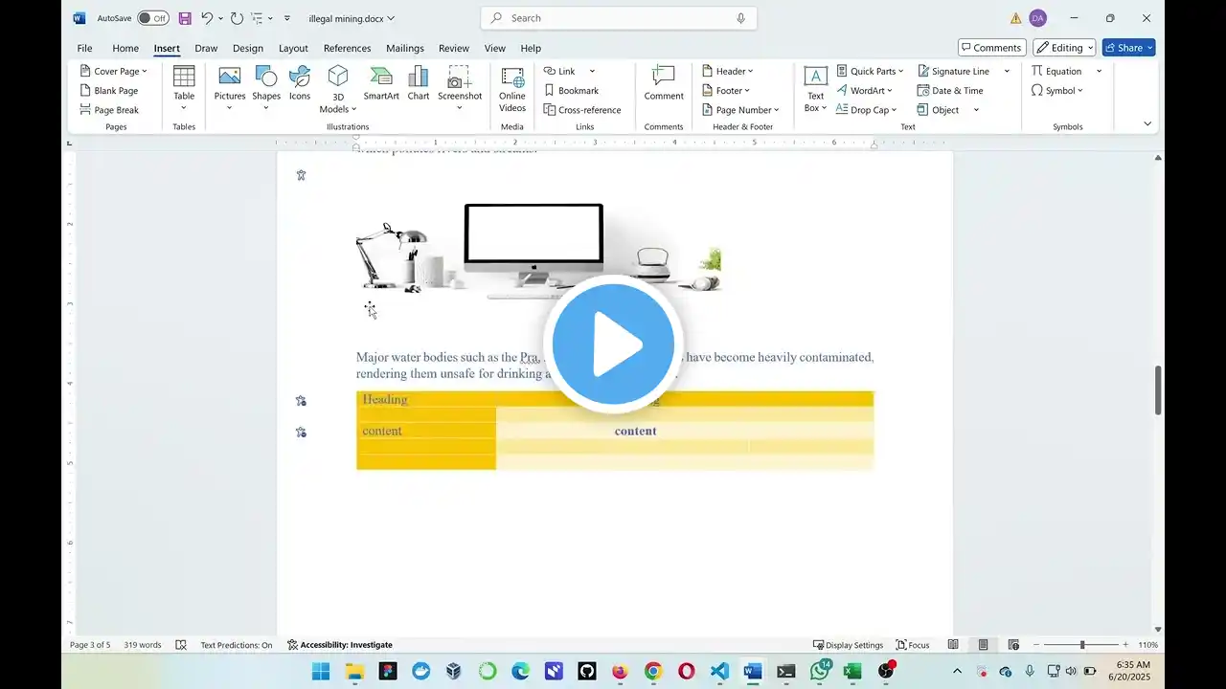Switch to the Draw tab

coord(206,48)
